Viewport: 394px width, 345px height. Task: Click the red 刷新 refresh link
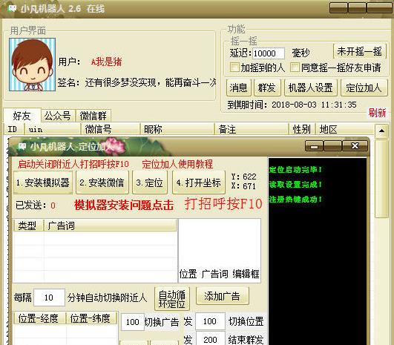(377, 113)
